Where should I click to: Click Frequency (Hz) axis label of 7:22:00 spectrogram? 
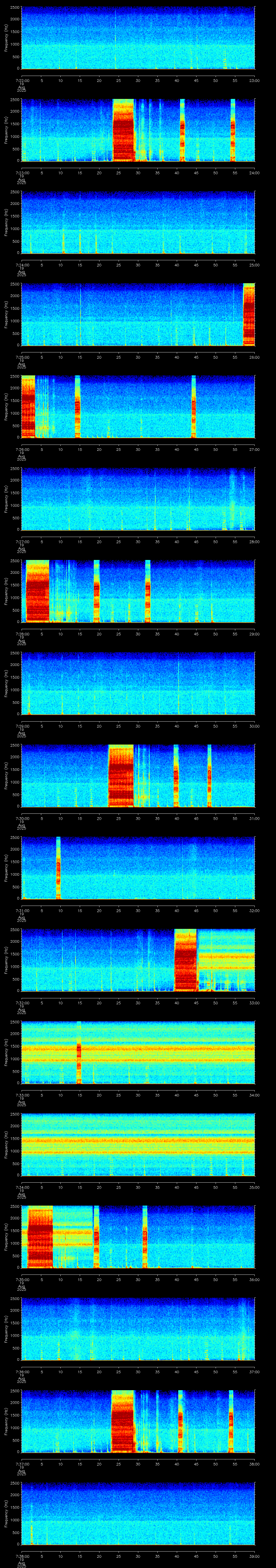point(6,38)
